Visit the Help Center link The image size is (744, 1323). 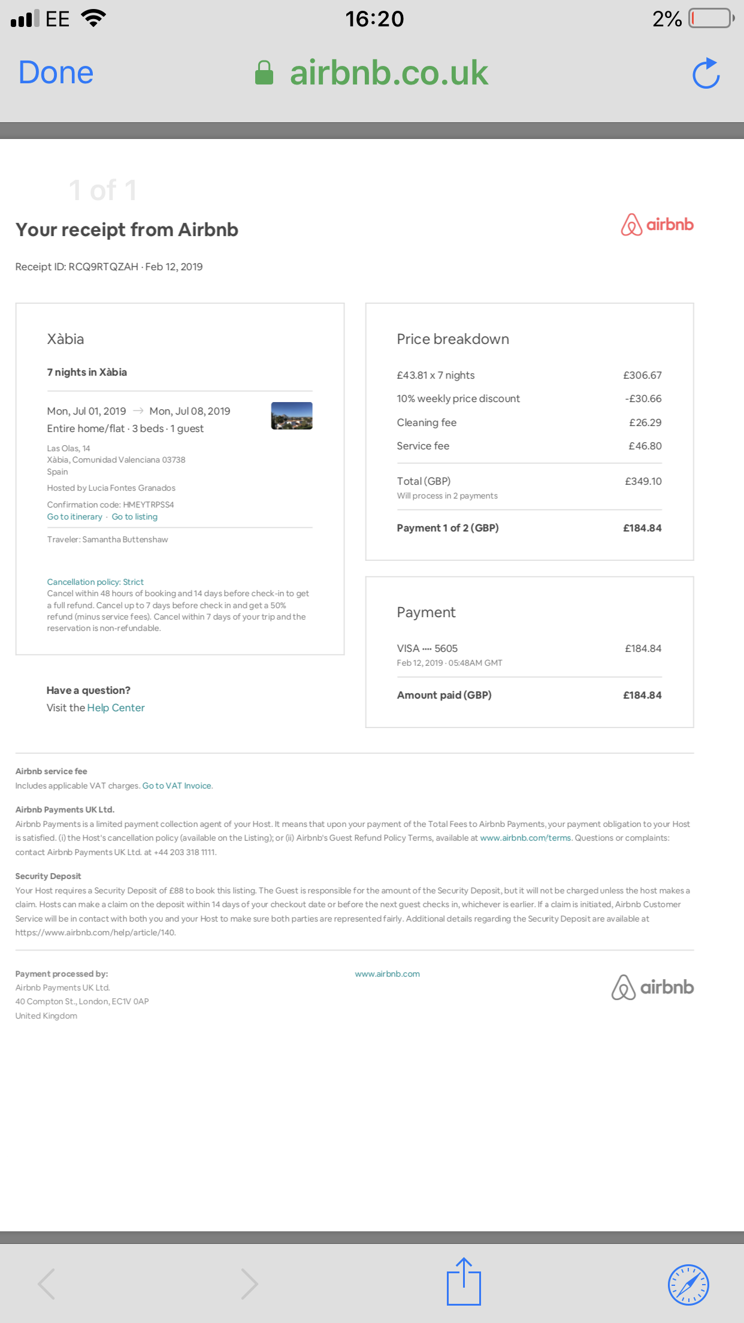point(116,708)
